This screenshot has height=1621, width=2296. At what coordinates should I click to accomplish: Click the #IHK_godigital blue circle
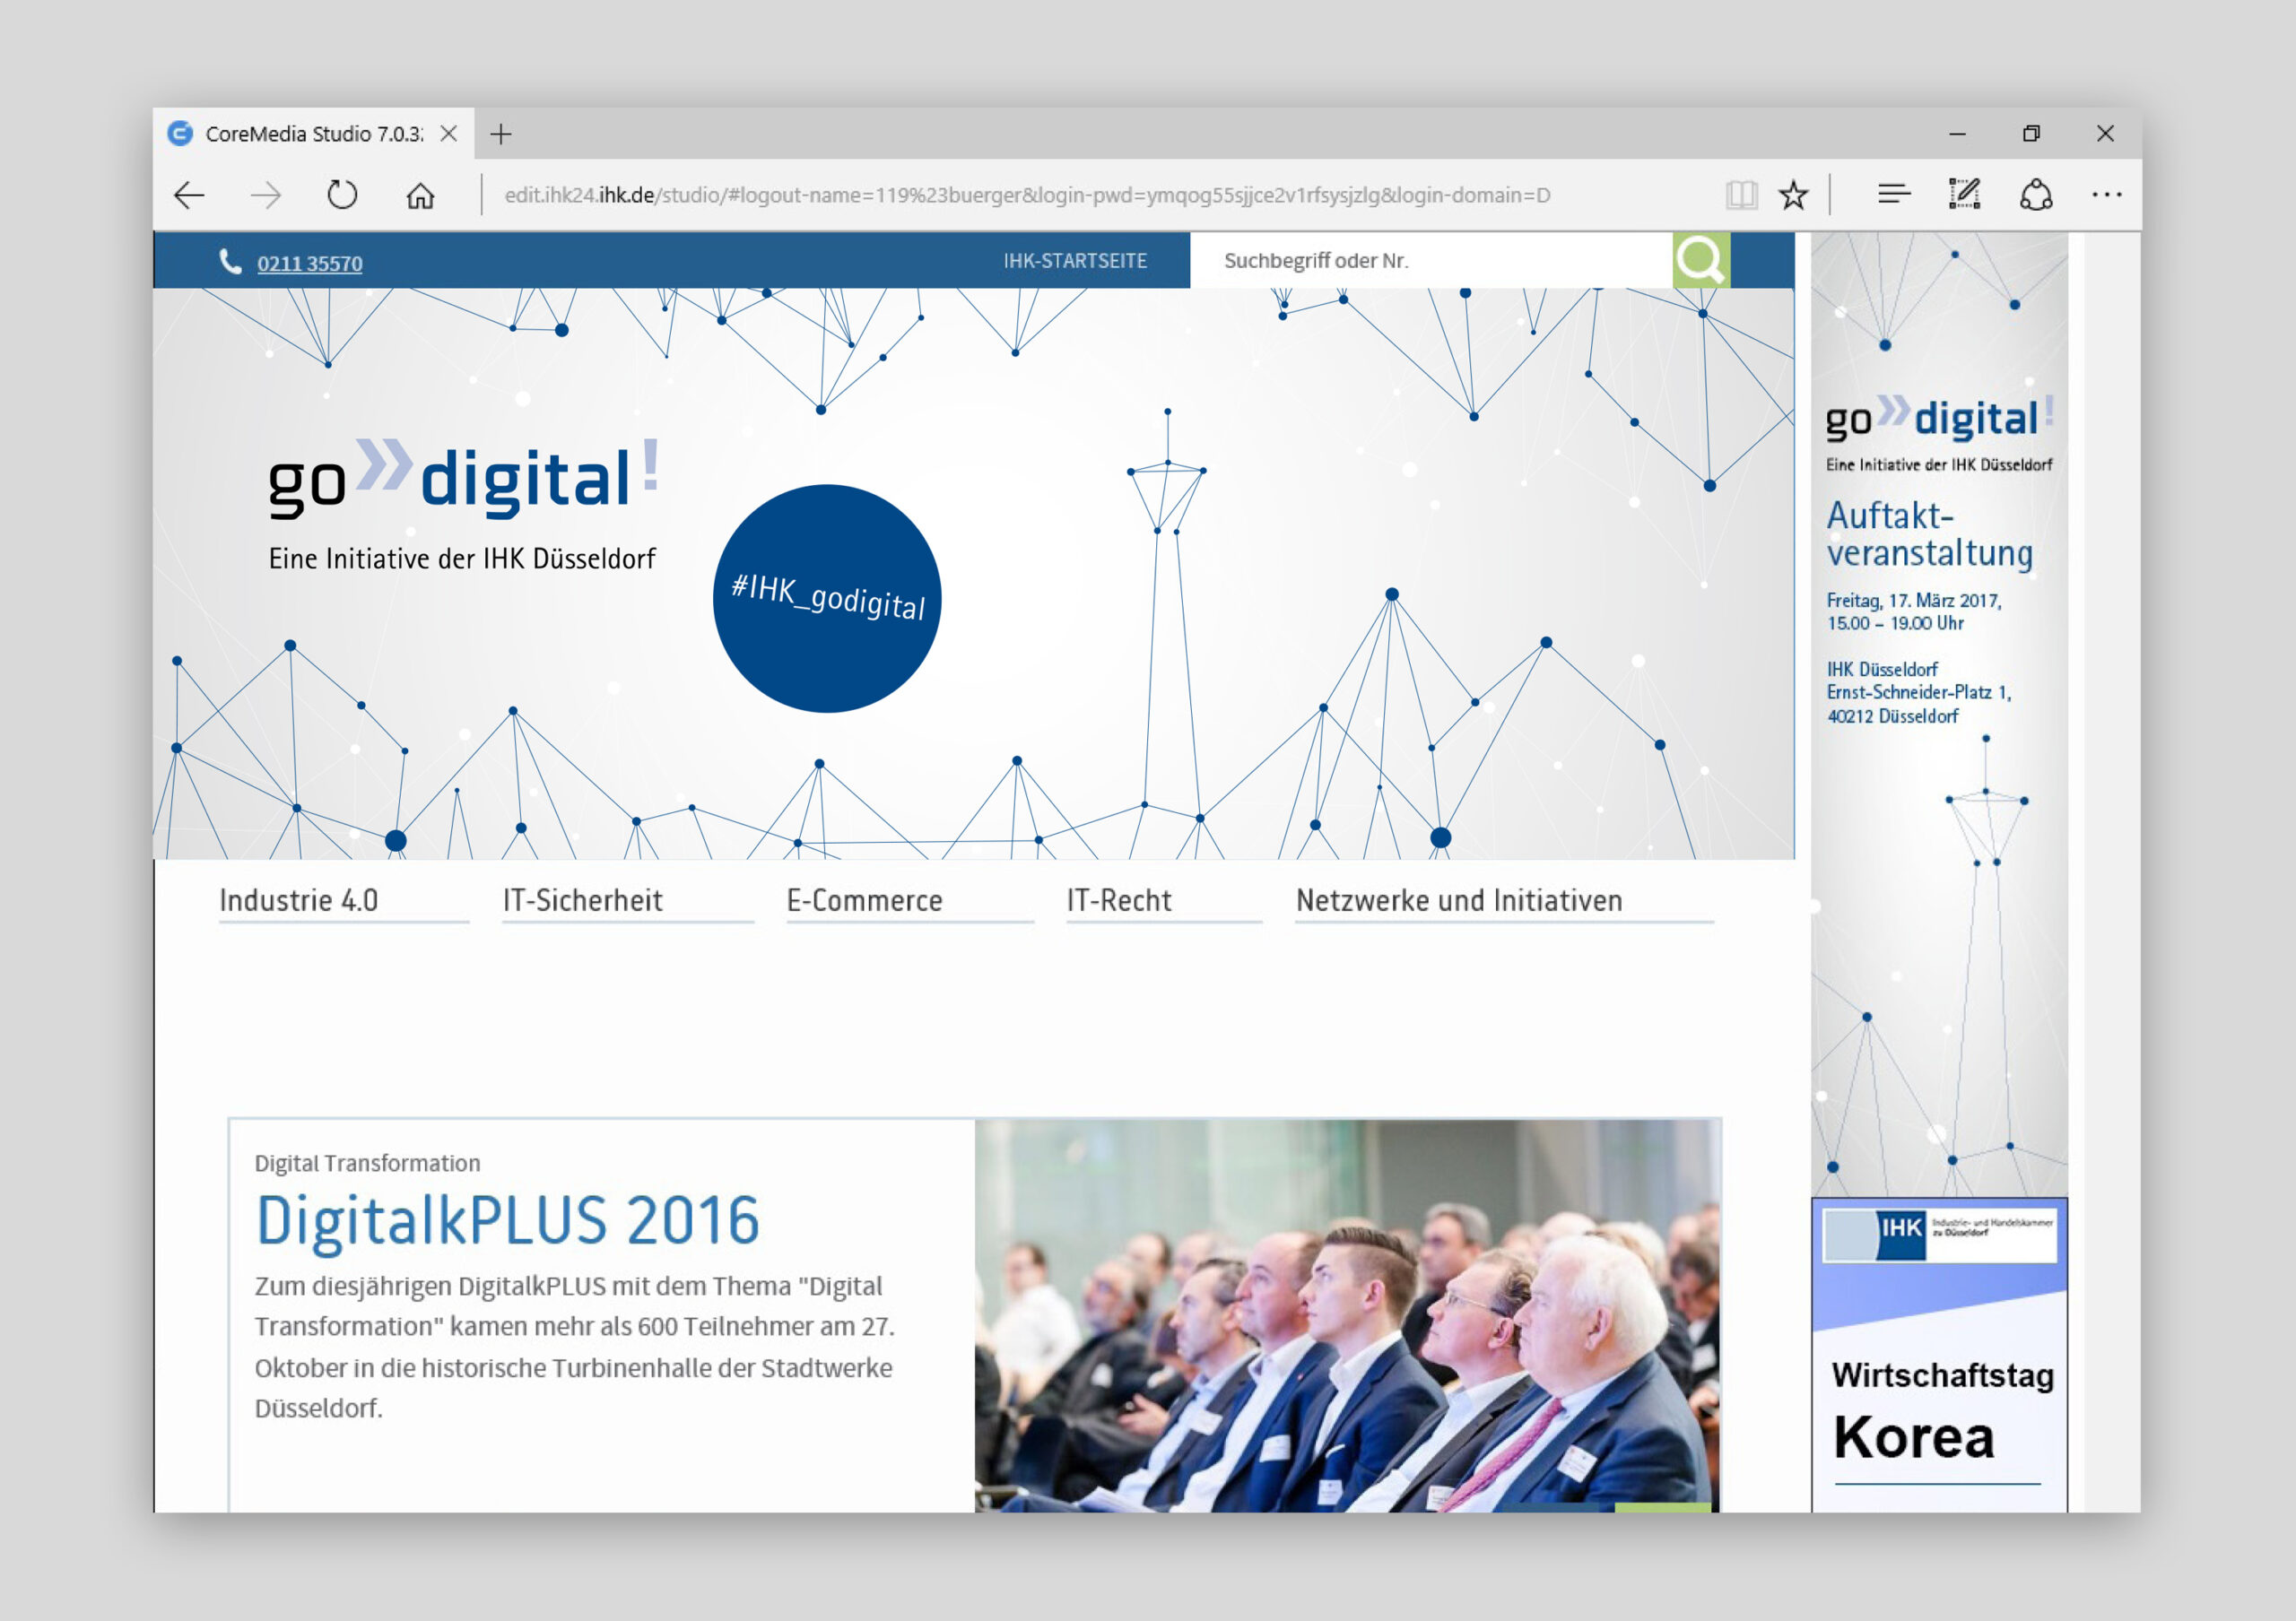[827, 599]
